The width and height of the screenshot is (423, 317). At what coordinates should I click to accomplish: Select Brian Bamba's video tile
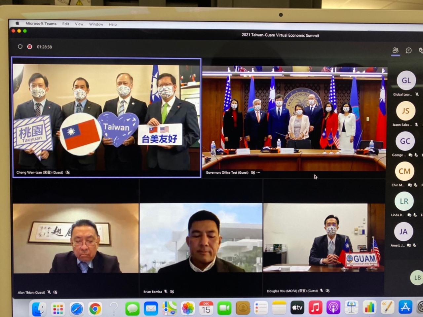click(x=201, y=238)
